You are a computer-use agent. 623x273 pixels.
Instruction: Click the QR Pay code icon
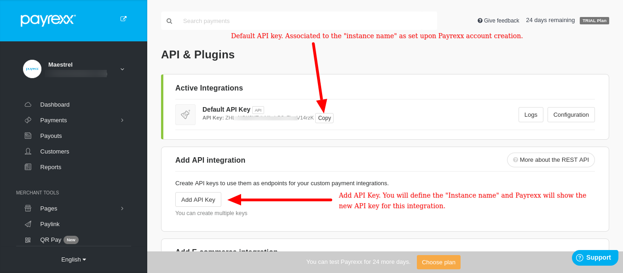pos(28,240)
